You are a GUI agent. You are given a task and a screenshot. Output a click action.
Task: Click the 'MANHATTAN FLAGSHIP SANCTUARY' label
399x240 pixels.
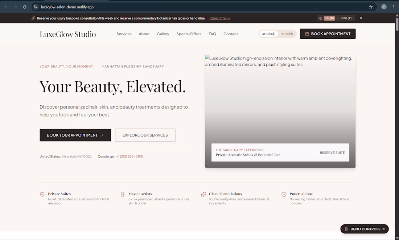click(x=132, y=66)
